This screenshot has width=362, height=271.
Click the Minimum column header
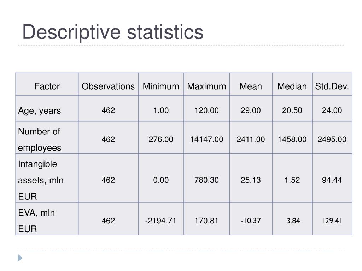click(x=161, y=86)
